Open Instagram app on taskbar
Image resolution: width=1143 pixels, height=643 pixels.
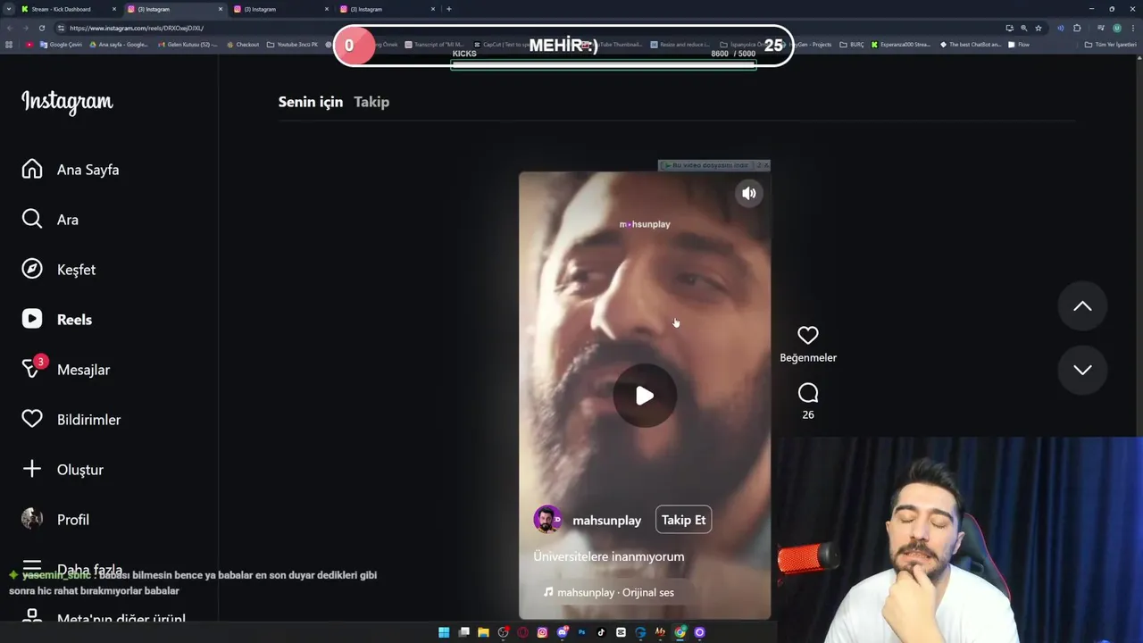[542, 632]
